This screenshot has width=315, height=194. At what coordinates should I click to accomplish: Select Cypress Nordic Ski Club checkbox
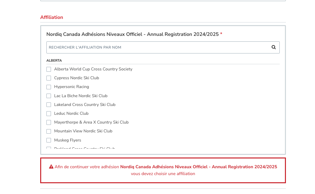(49, 78)
